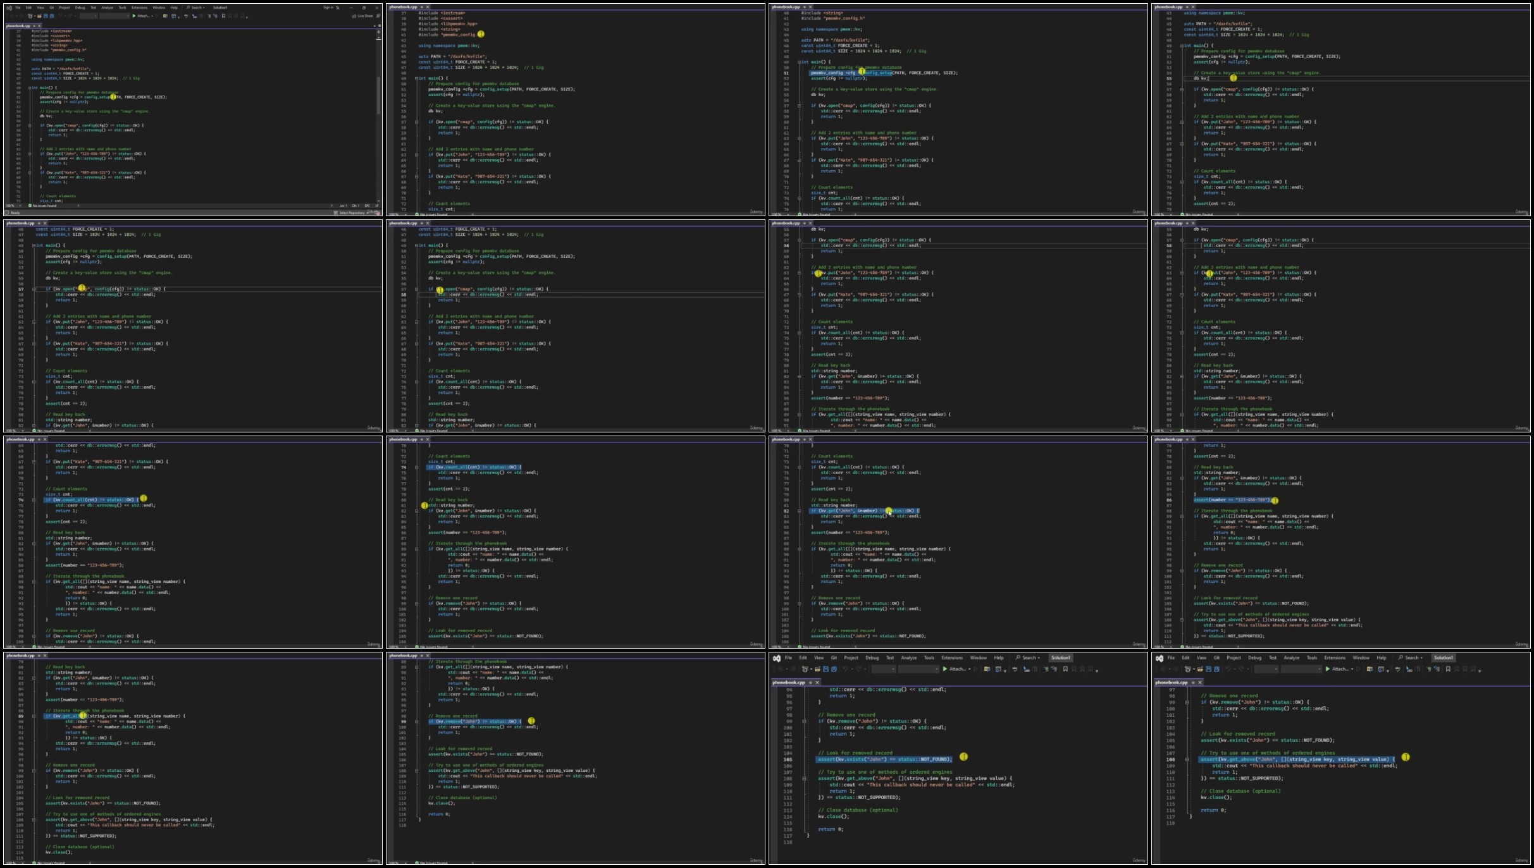Click LF line-ending indicator in first frame
The height and width of the screenshot is (868, 1534).
click(377, 205)
